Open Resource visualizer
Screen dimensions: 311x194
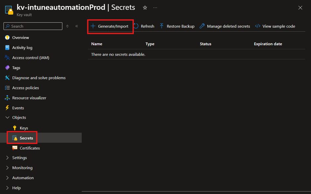click(x=29, y=98)
